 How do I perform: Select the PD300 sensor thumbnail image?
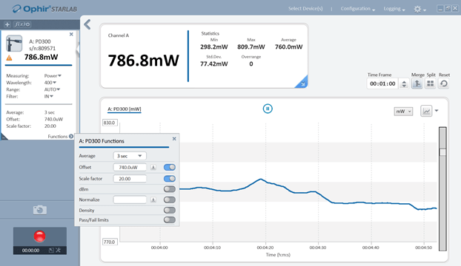(x=14, y=44)
